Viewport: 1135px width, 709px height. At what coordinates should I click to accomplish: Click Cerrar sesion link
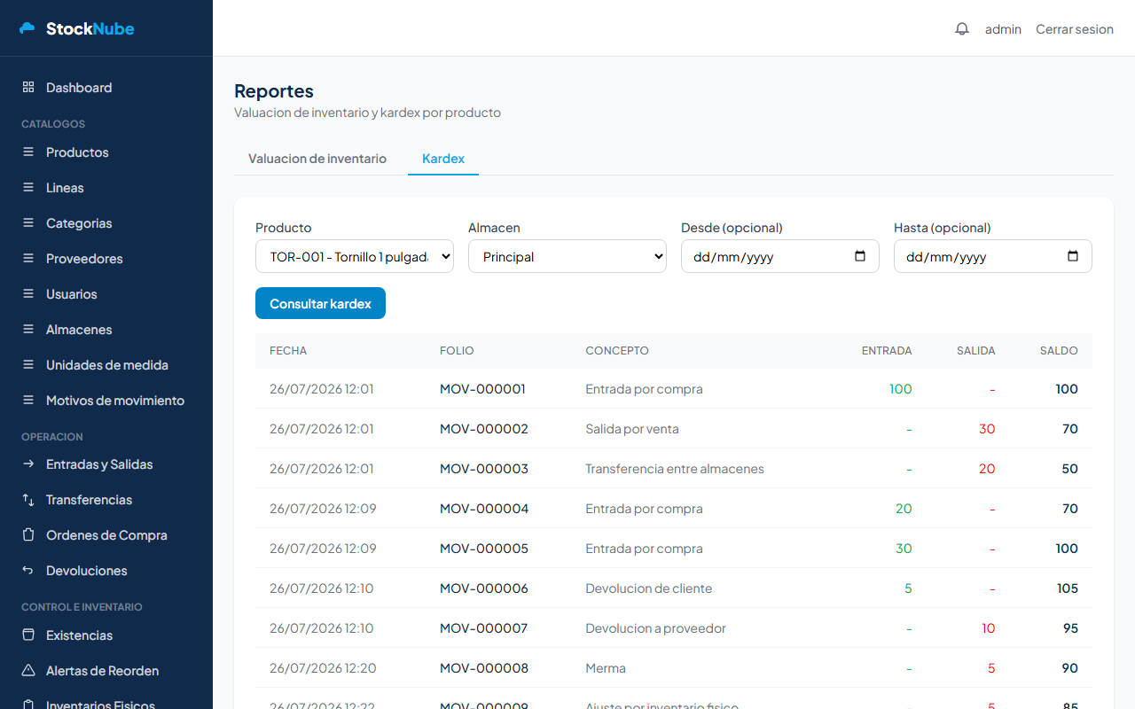1075,29
